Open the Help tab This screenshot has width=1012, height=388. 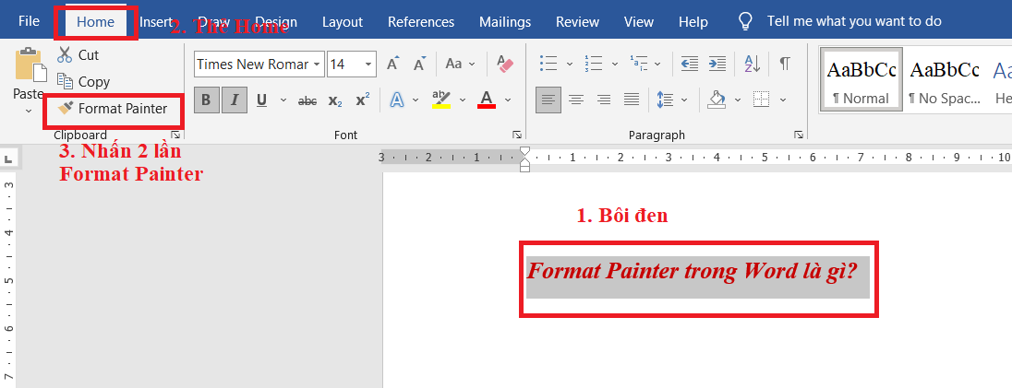tap(693, 22)
